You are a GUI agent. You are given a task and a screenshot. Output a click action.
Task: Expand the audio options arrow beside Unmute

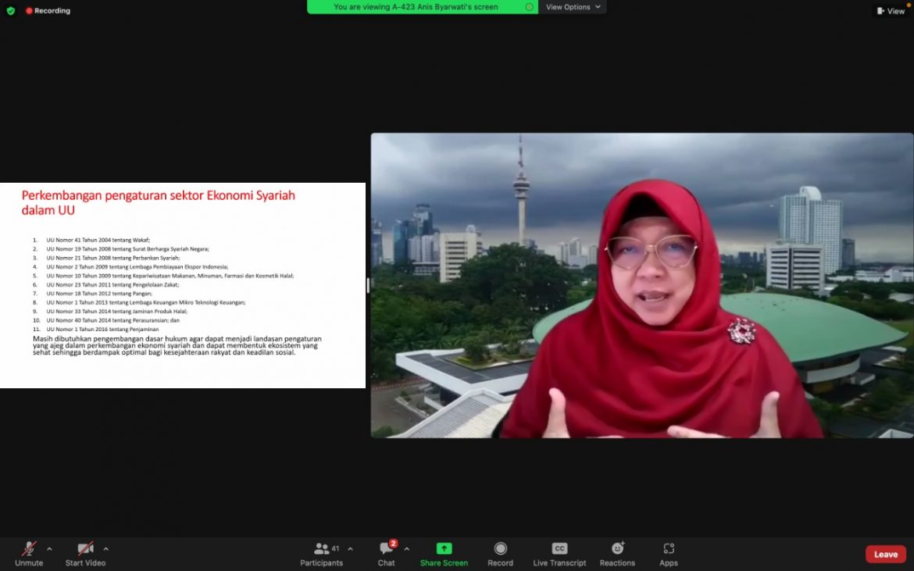[x=51, y=548]
